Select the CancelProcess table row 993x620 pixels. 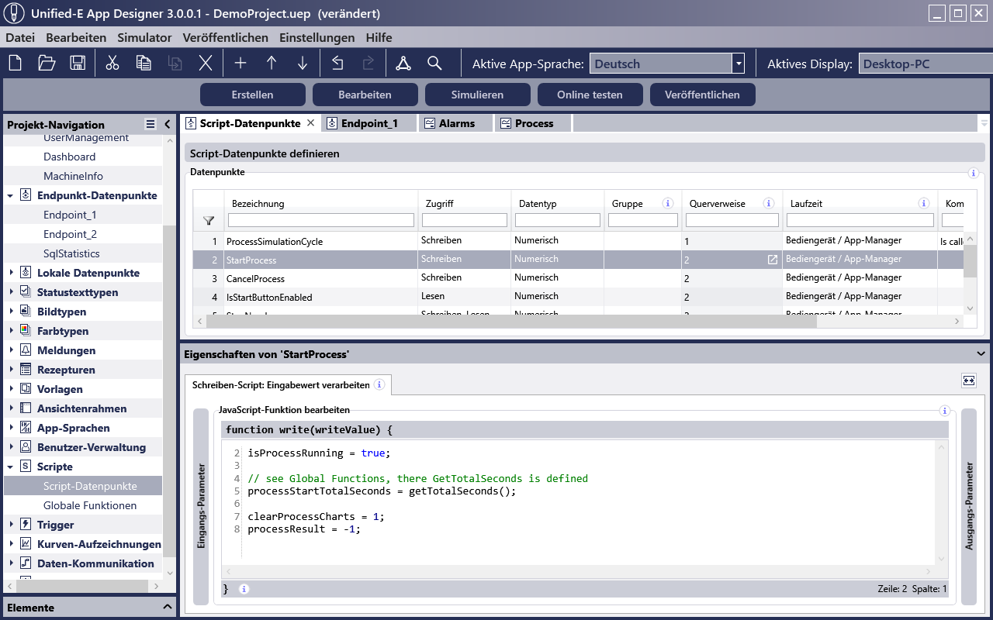[x=578, y=278]
